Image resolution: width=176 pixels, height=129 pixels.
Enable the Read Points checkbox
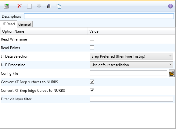tap(92, 48)
